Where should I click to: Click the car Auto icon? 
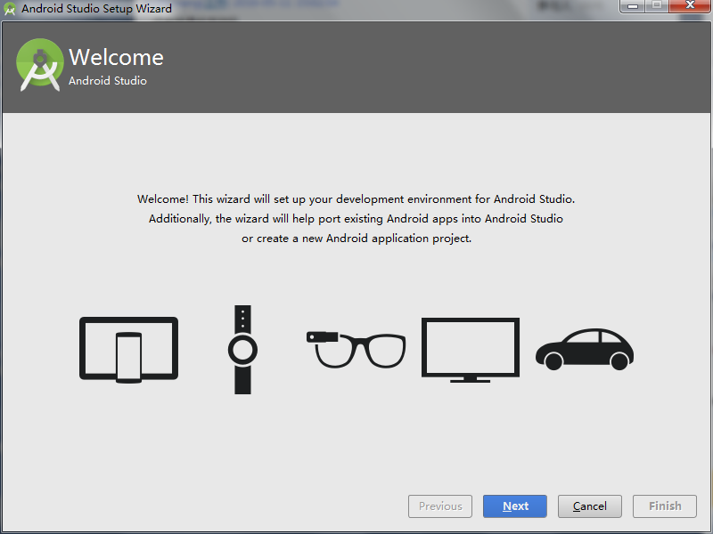(585, 349)
